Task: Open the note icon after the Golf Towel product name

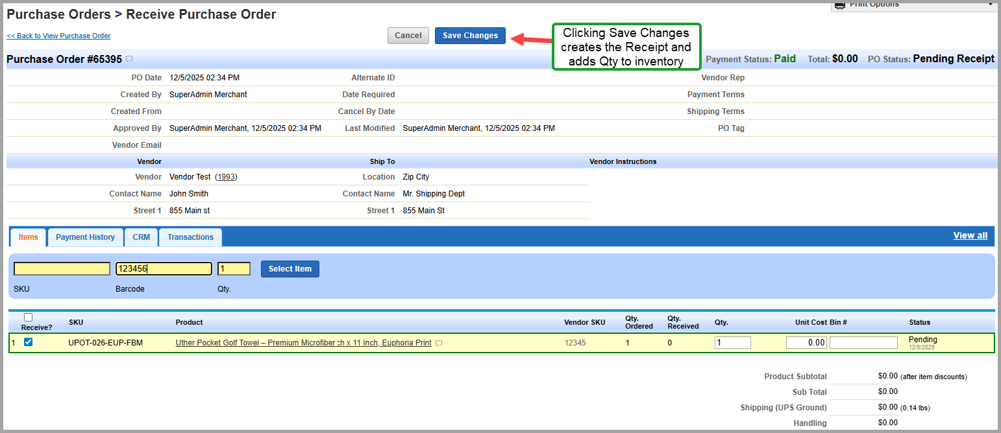Action: pos(439,344)
